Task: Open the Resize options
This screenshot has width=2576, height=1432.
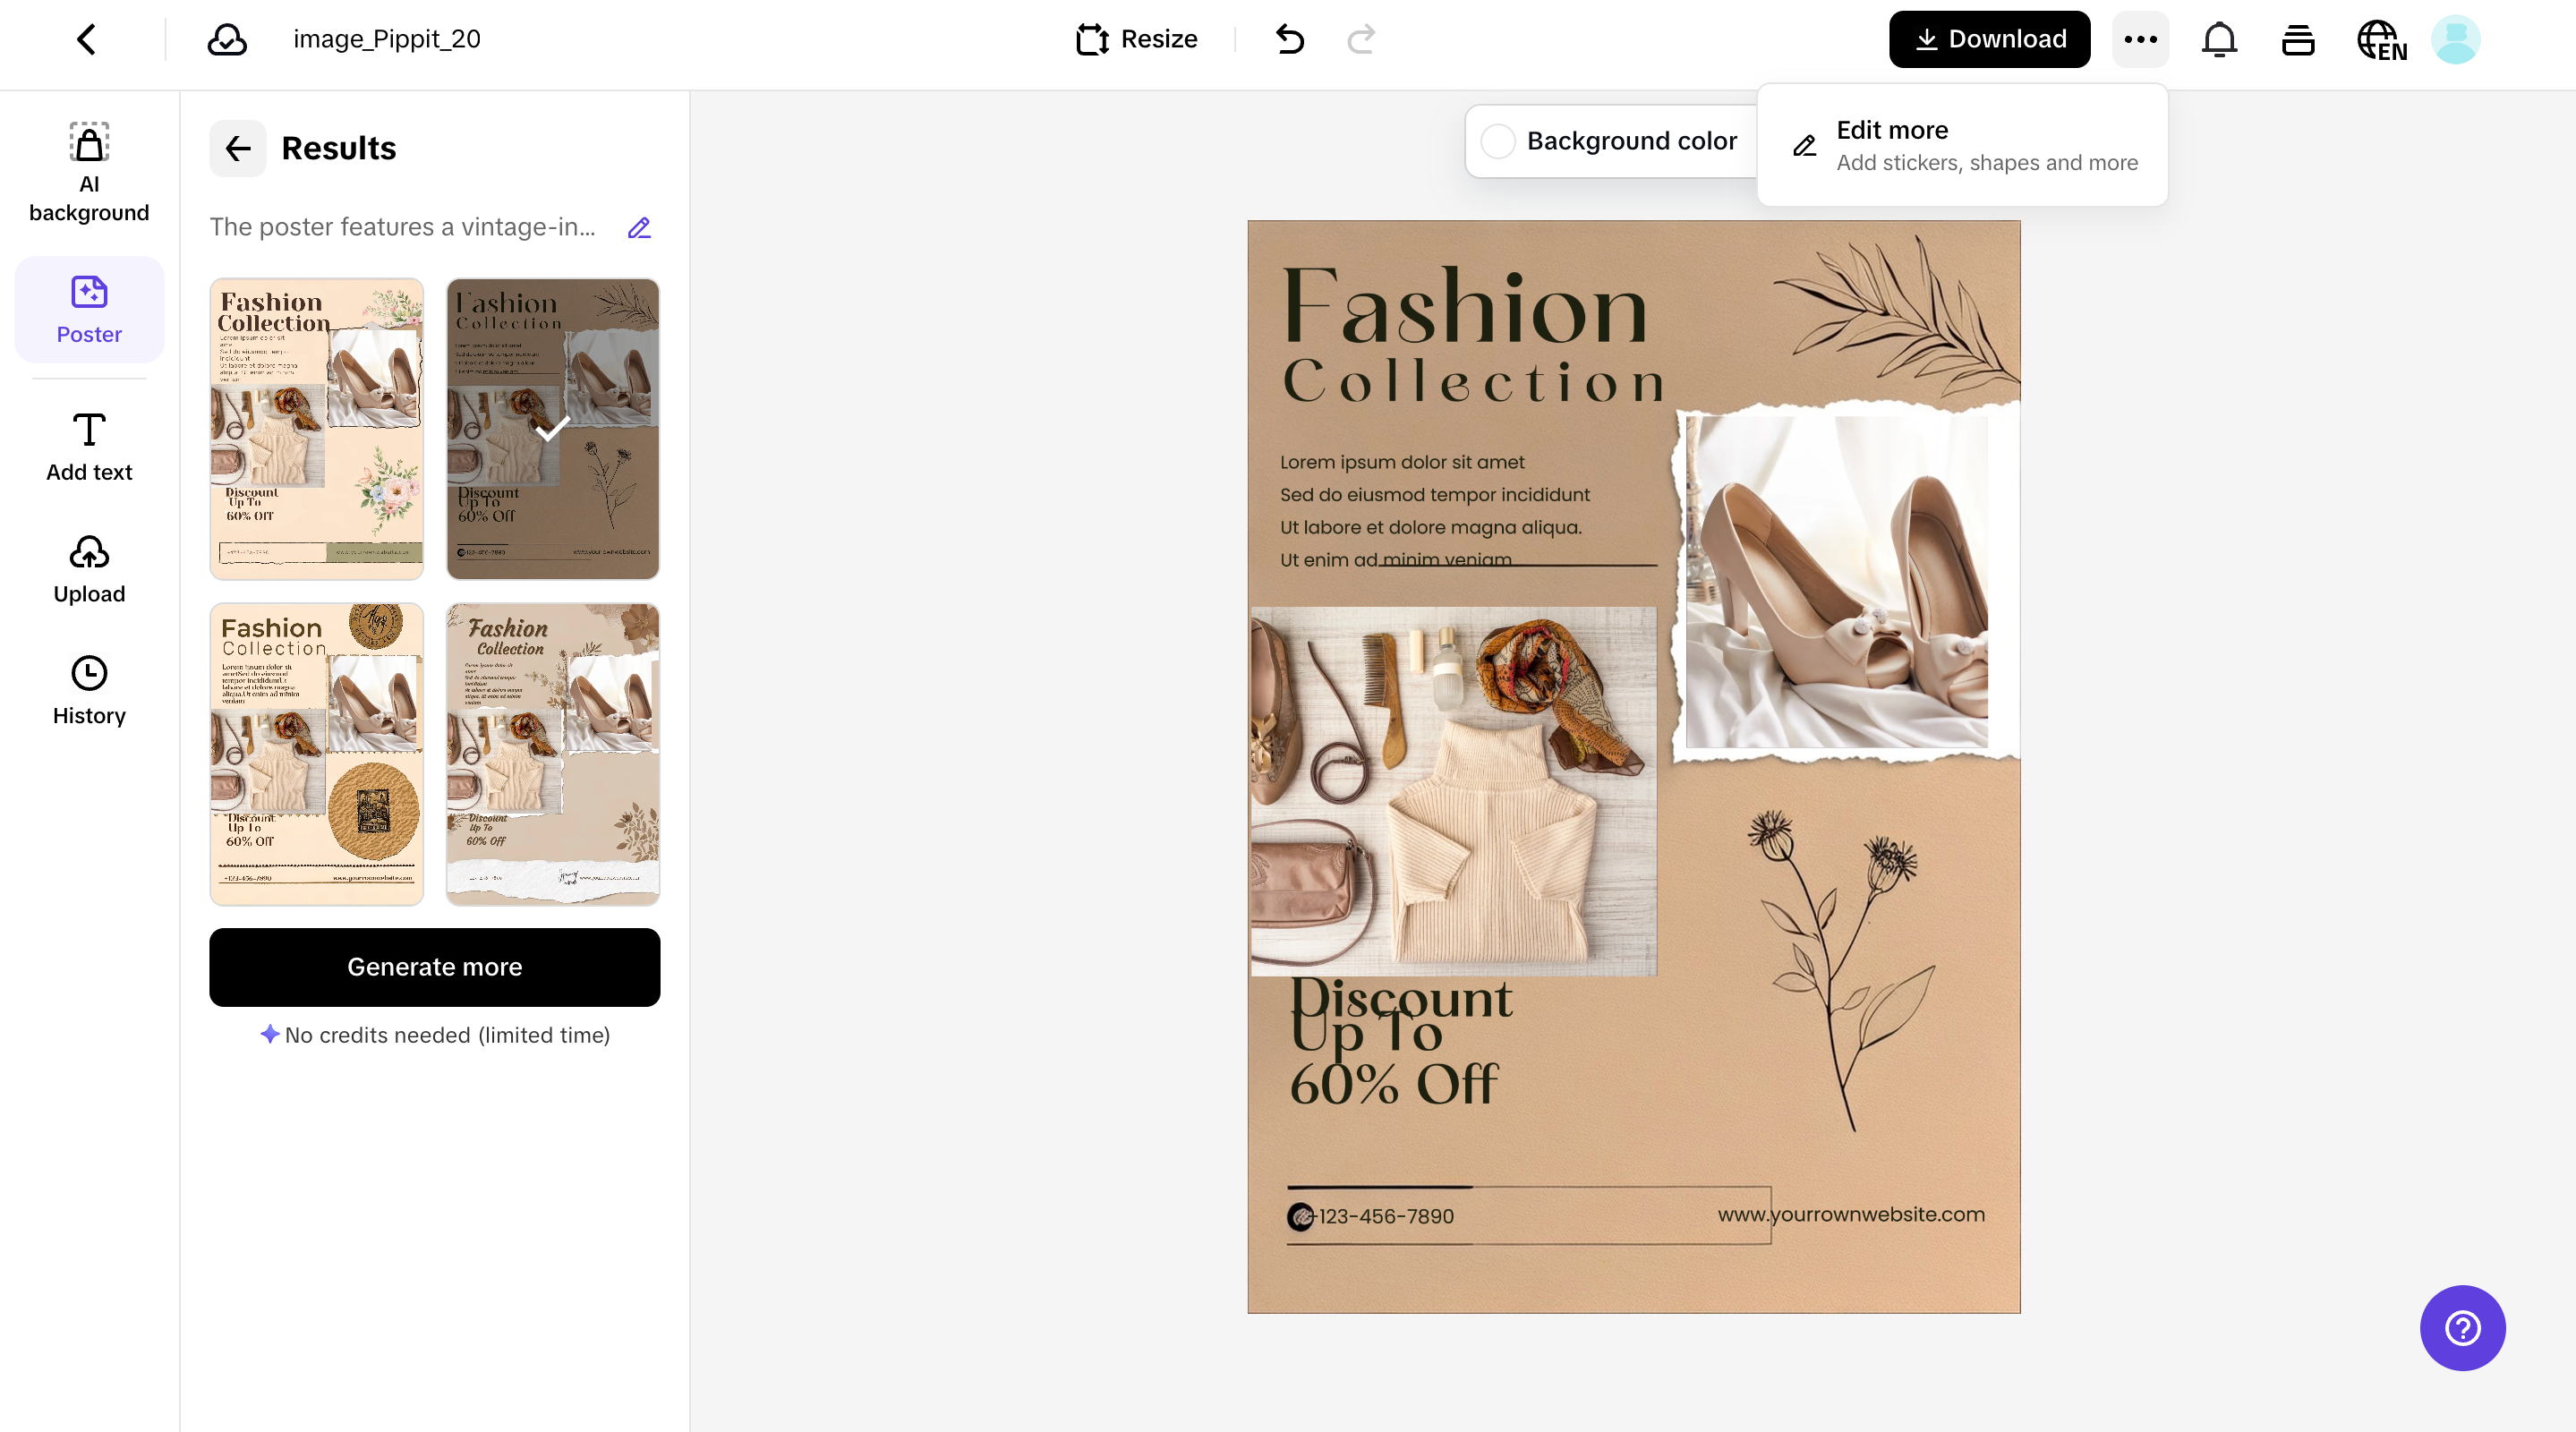Action: pyautogui.click(x=1136, y=39)
